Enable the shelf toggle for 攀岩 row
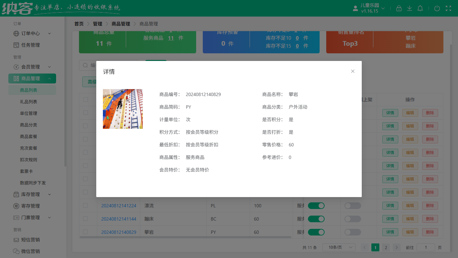Screen dimensions: 458x258 point(352,232)
